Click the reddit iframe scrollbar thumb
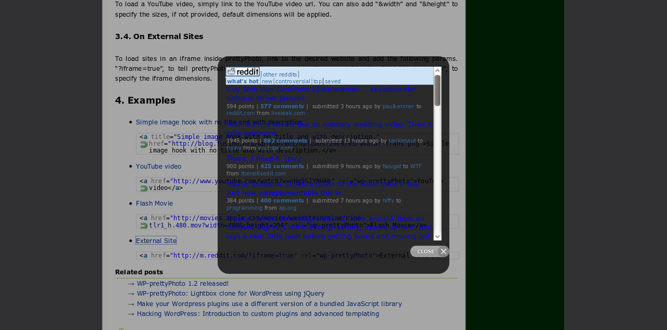 coord(437,91)
